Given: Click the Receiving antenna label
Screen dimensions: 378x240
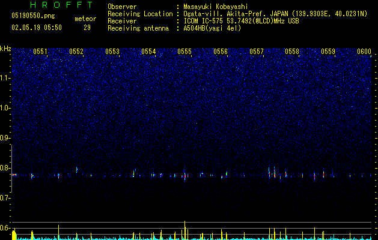Looking at the screenshot, I should click(x=138, y=28).
